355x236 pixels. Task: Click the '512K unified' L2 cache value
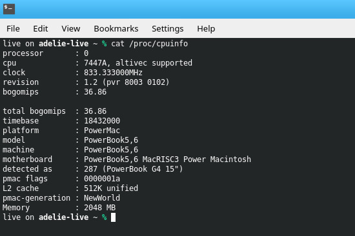click(x=111, y=188)
